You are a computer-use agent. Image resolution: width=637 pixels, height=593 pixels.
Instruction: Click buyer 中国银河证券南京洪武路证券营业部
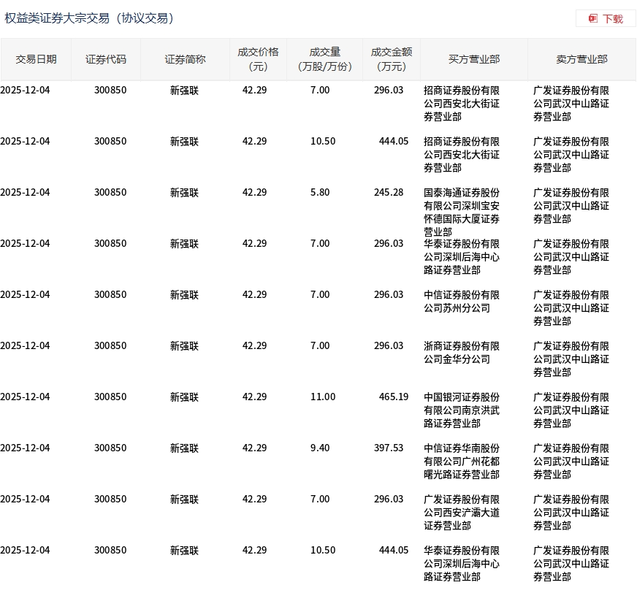[462, 410]
